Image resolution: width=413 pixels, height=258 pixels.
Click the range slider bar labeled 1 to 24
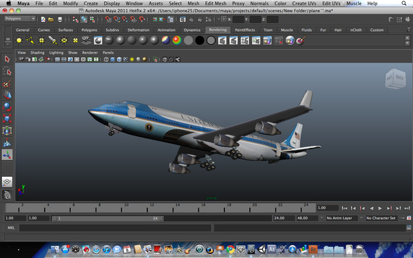click(108, 218)
